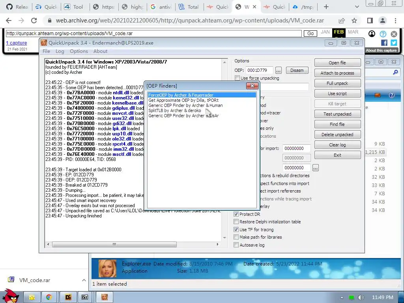Select SplitTLB by Archer & deroko
Viewport: 404px width, 303px height.
tap(202, 110)
